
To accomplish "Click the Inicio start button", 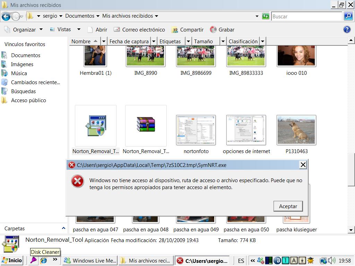I will tap(12, 260).
